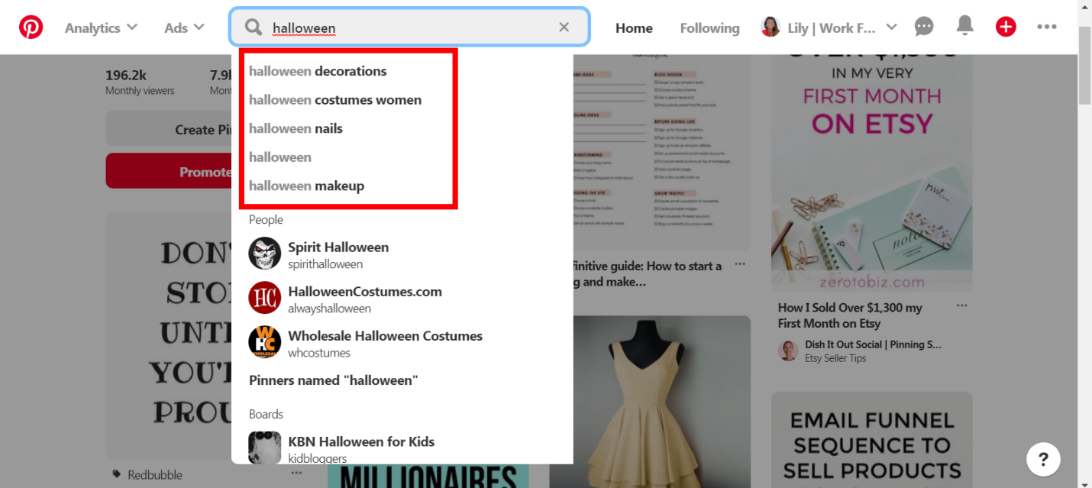Click the WHC costumes avatar icon
Viewport: 1092px width, 488px height.
pos(265,342)
